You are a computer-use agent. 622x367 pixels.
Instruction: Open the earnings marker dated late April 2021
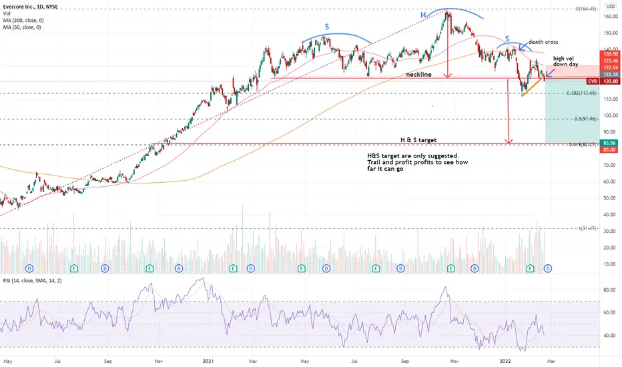pos(302,269)
